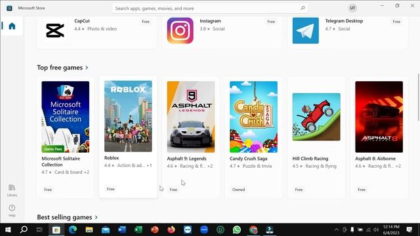Open the Library sidebar icon

click(x=12, y=190)
